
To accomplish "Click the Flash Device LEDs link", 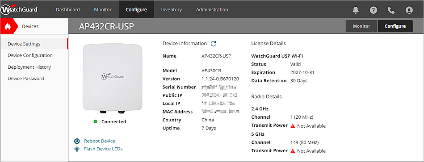I will point(103,149).
